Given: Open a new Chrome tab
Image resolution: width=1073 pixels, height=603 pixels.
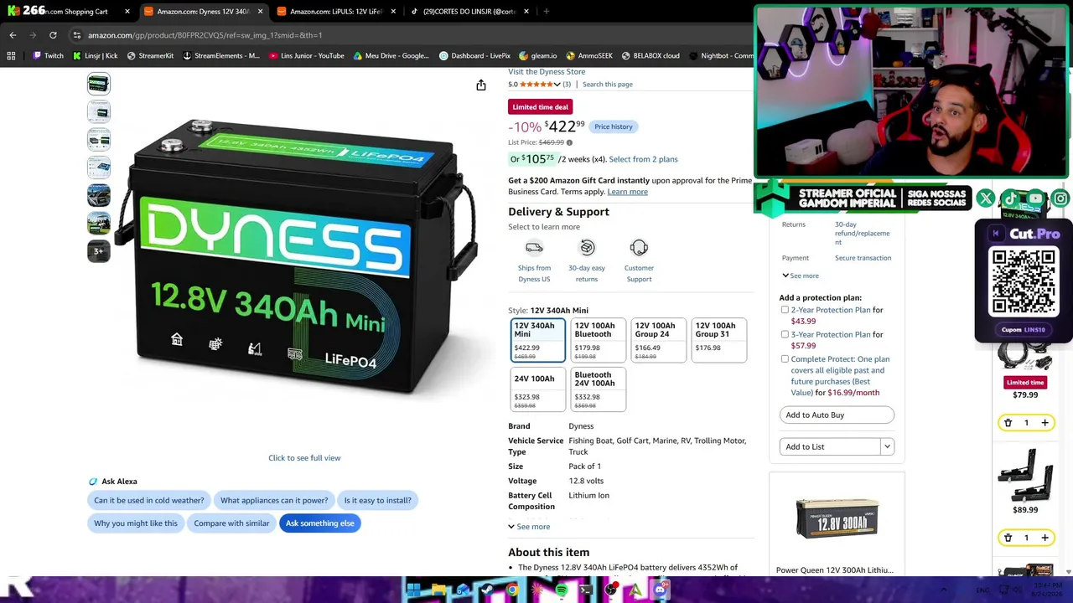Looking at the screenshot, I should coord(547,12).
